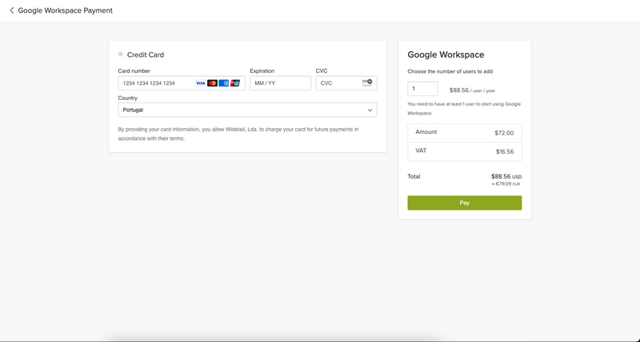Click the UnionPay card logo
This screenshot has width=640, height=342.
[235, 83]
